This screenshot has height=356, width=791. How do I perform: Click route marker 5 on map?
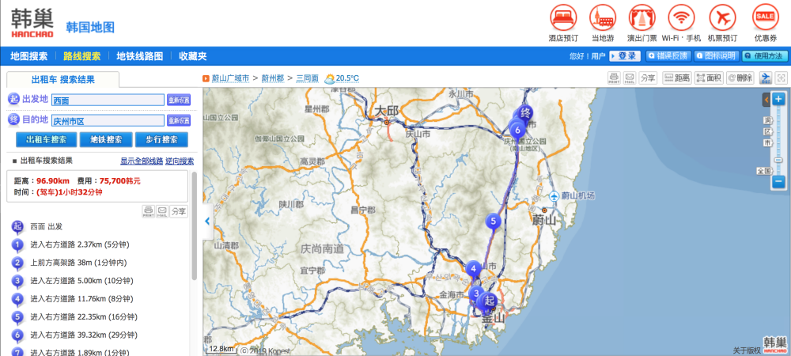(494, 222)
